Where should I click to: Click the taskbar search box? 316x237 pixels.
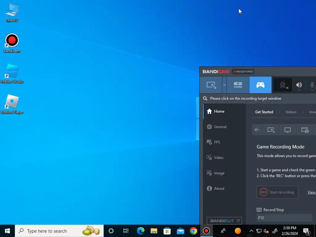(59, 231)
